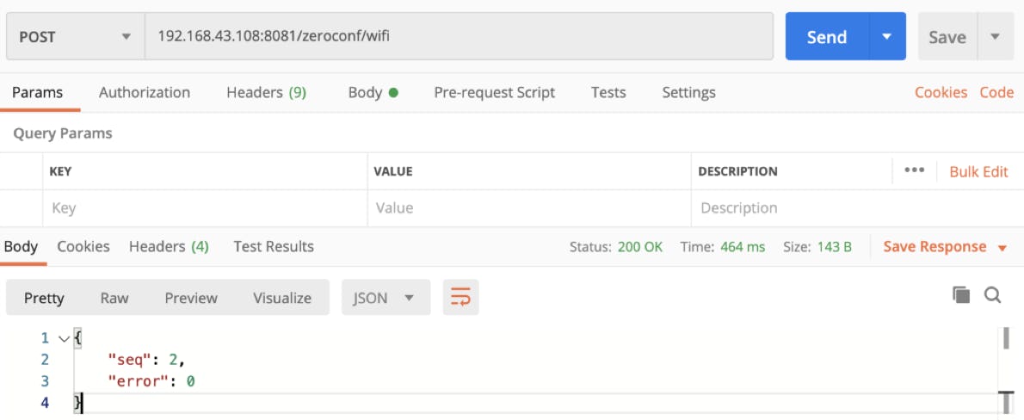
Task: Open search in response with magnifier icon
Action: [992, 295]
